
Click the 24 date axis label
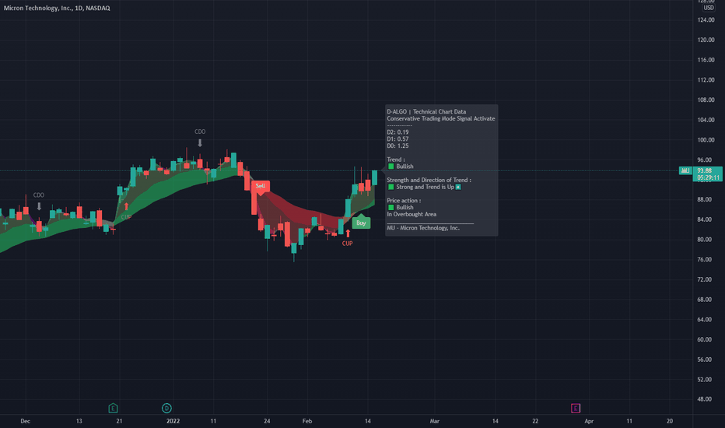click(x=267, y=421)
